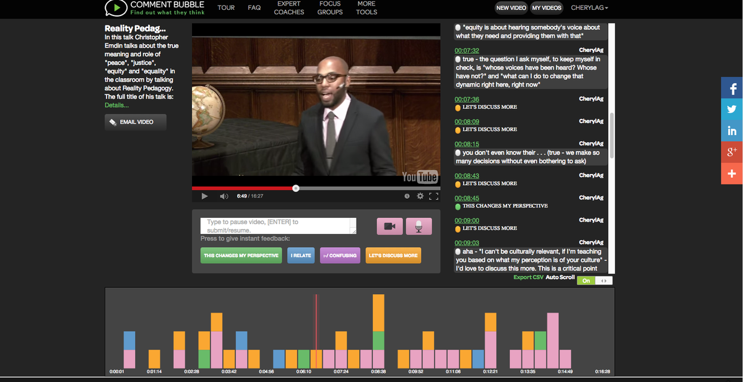
Task: Mute the video using the speaker icon
Action: click(x=224, y=196)
